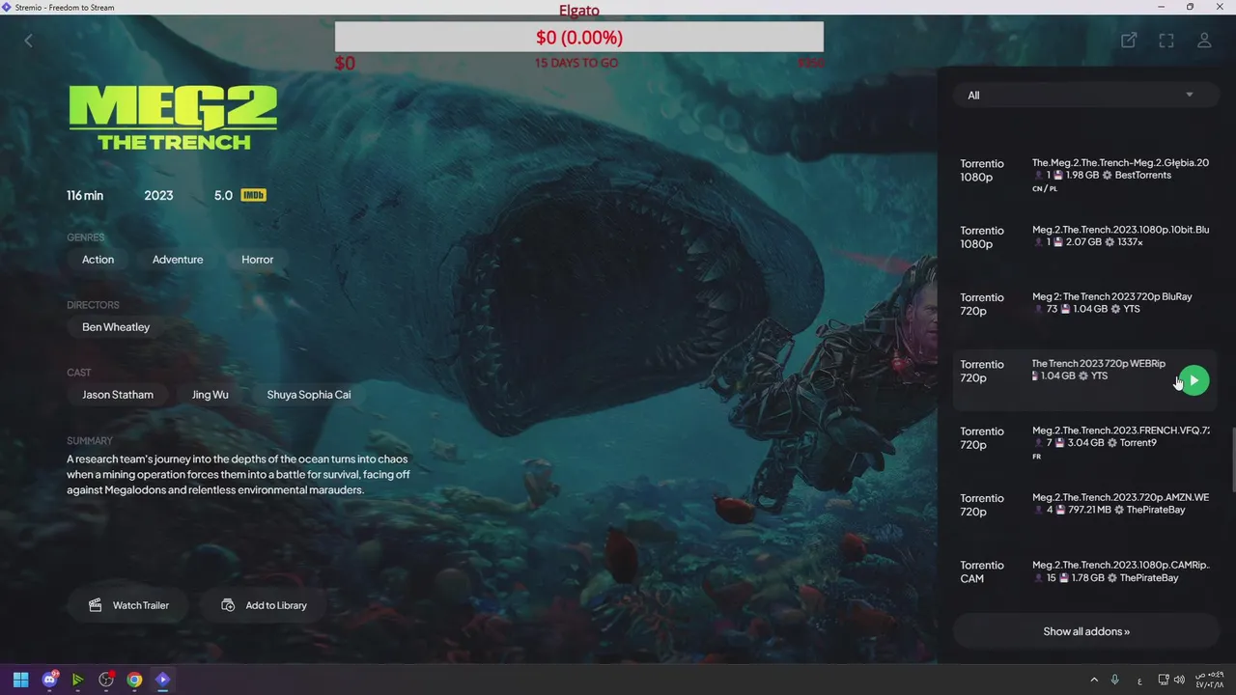Click Add to Library button
The width and height of the screenshot is (1236, 695).
point(265,605)
